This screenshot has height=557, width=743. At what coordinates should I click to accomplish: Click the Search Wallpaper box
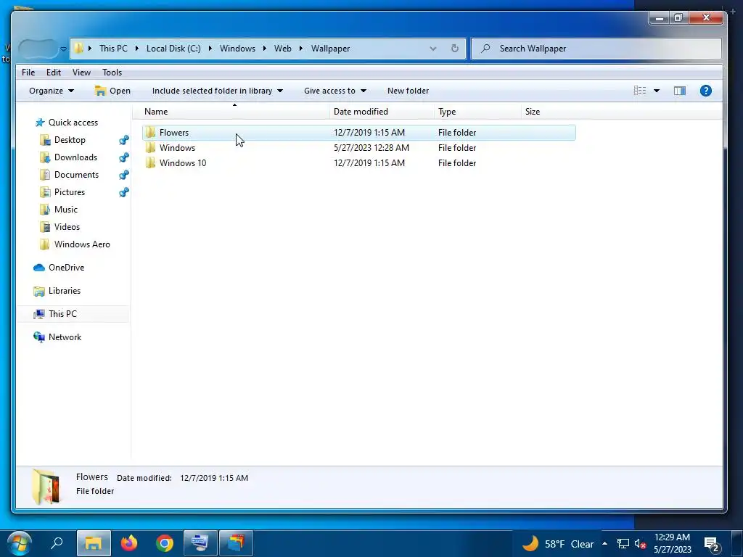(x=596, y=49)
